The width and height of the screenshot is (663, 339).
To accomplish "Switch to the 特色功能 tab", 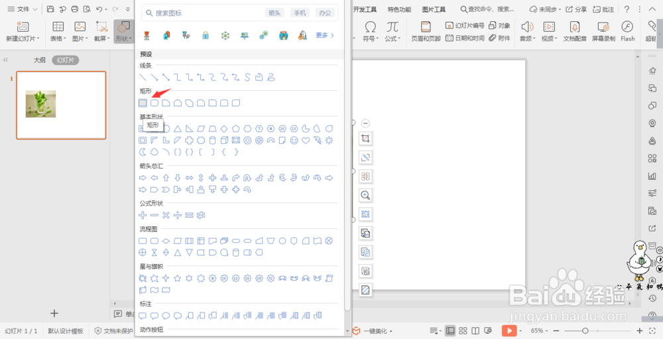I will [400, 9].
